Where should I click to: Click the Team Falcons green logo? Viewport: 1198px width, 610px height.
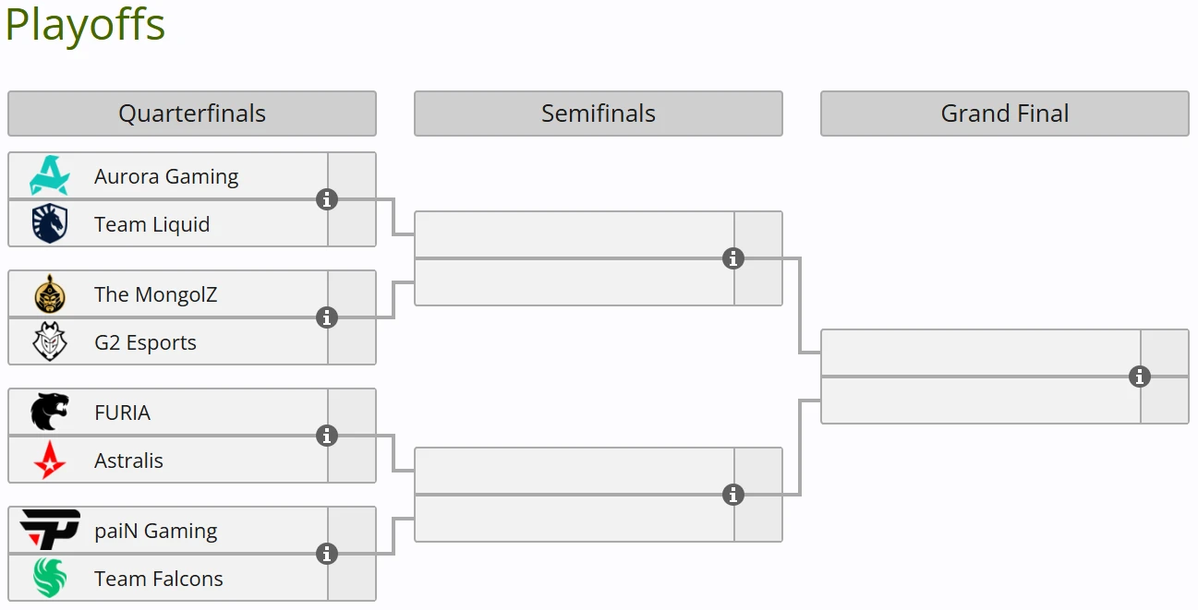[50, 578]
